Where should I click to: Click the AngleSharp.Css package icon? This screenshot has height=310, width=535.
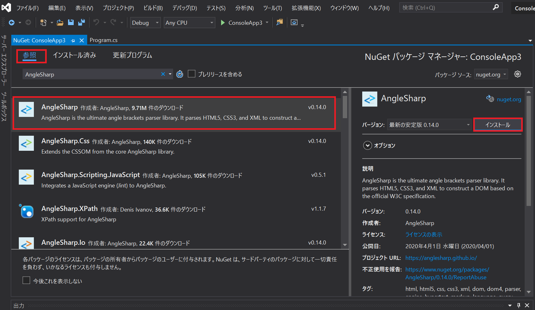click(26, 143)
